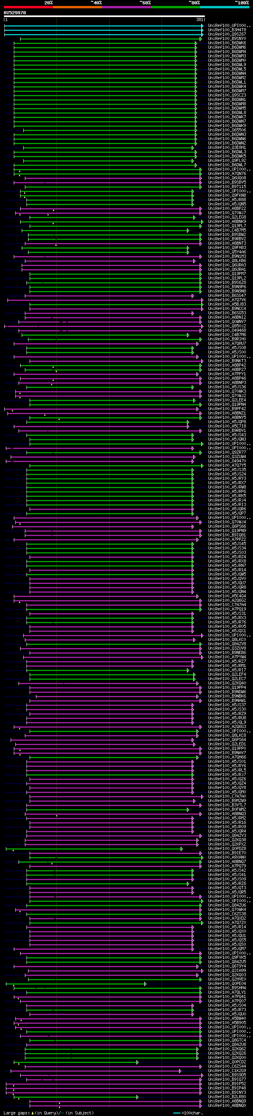Image resolution: width=253 pixels, height=1116 pixels.
Task: Select hit UniRef100_Q2KQ40
Action: pos(227,683)
